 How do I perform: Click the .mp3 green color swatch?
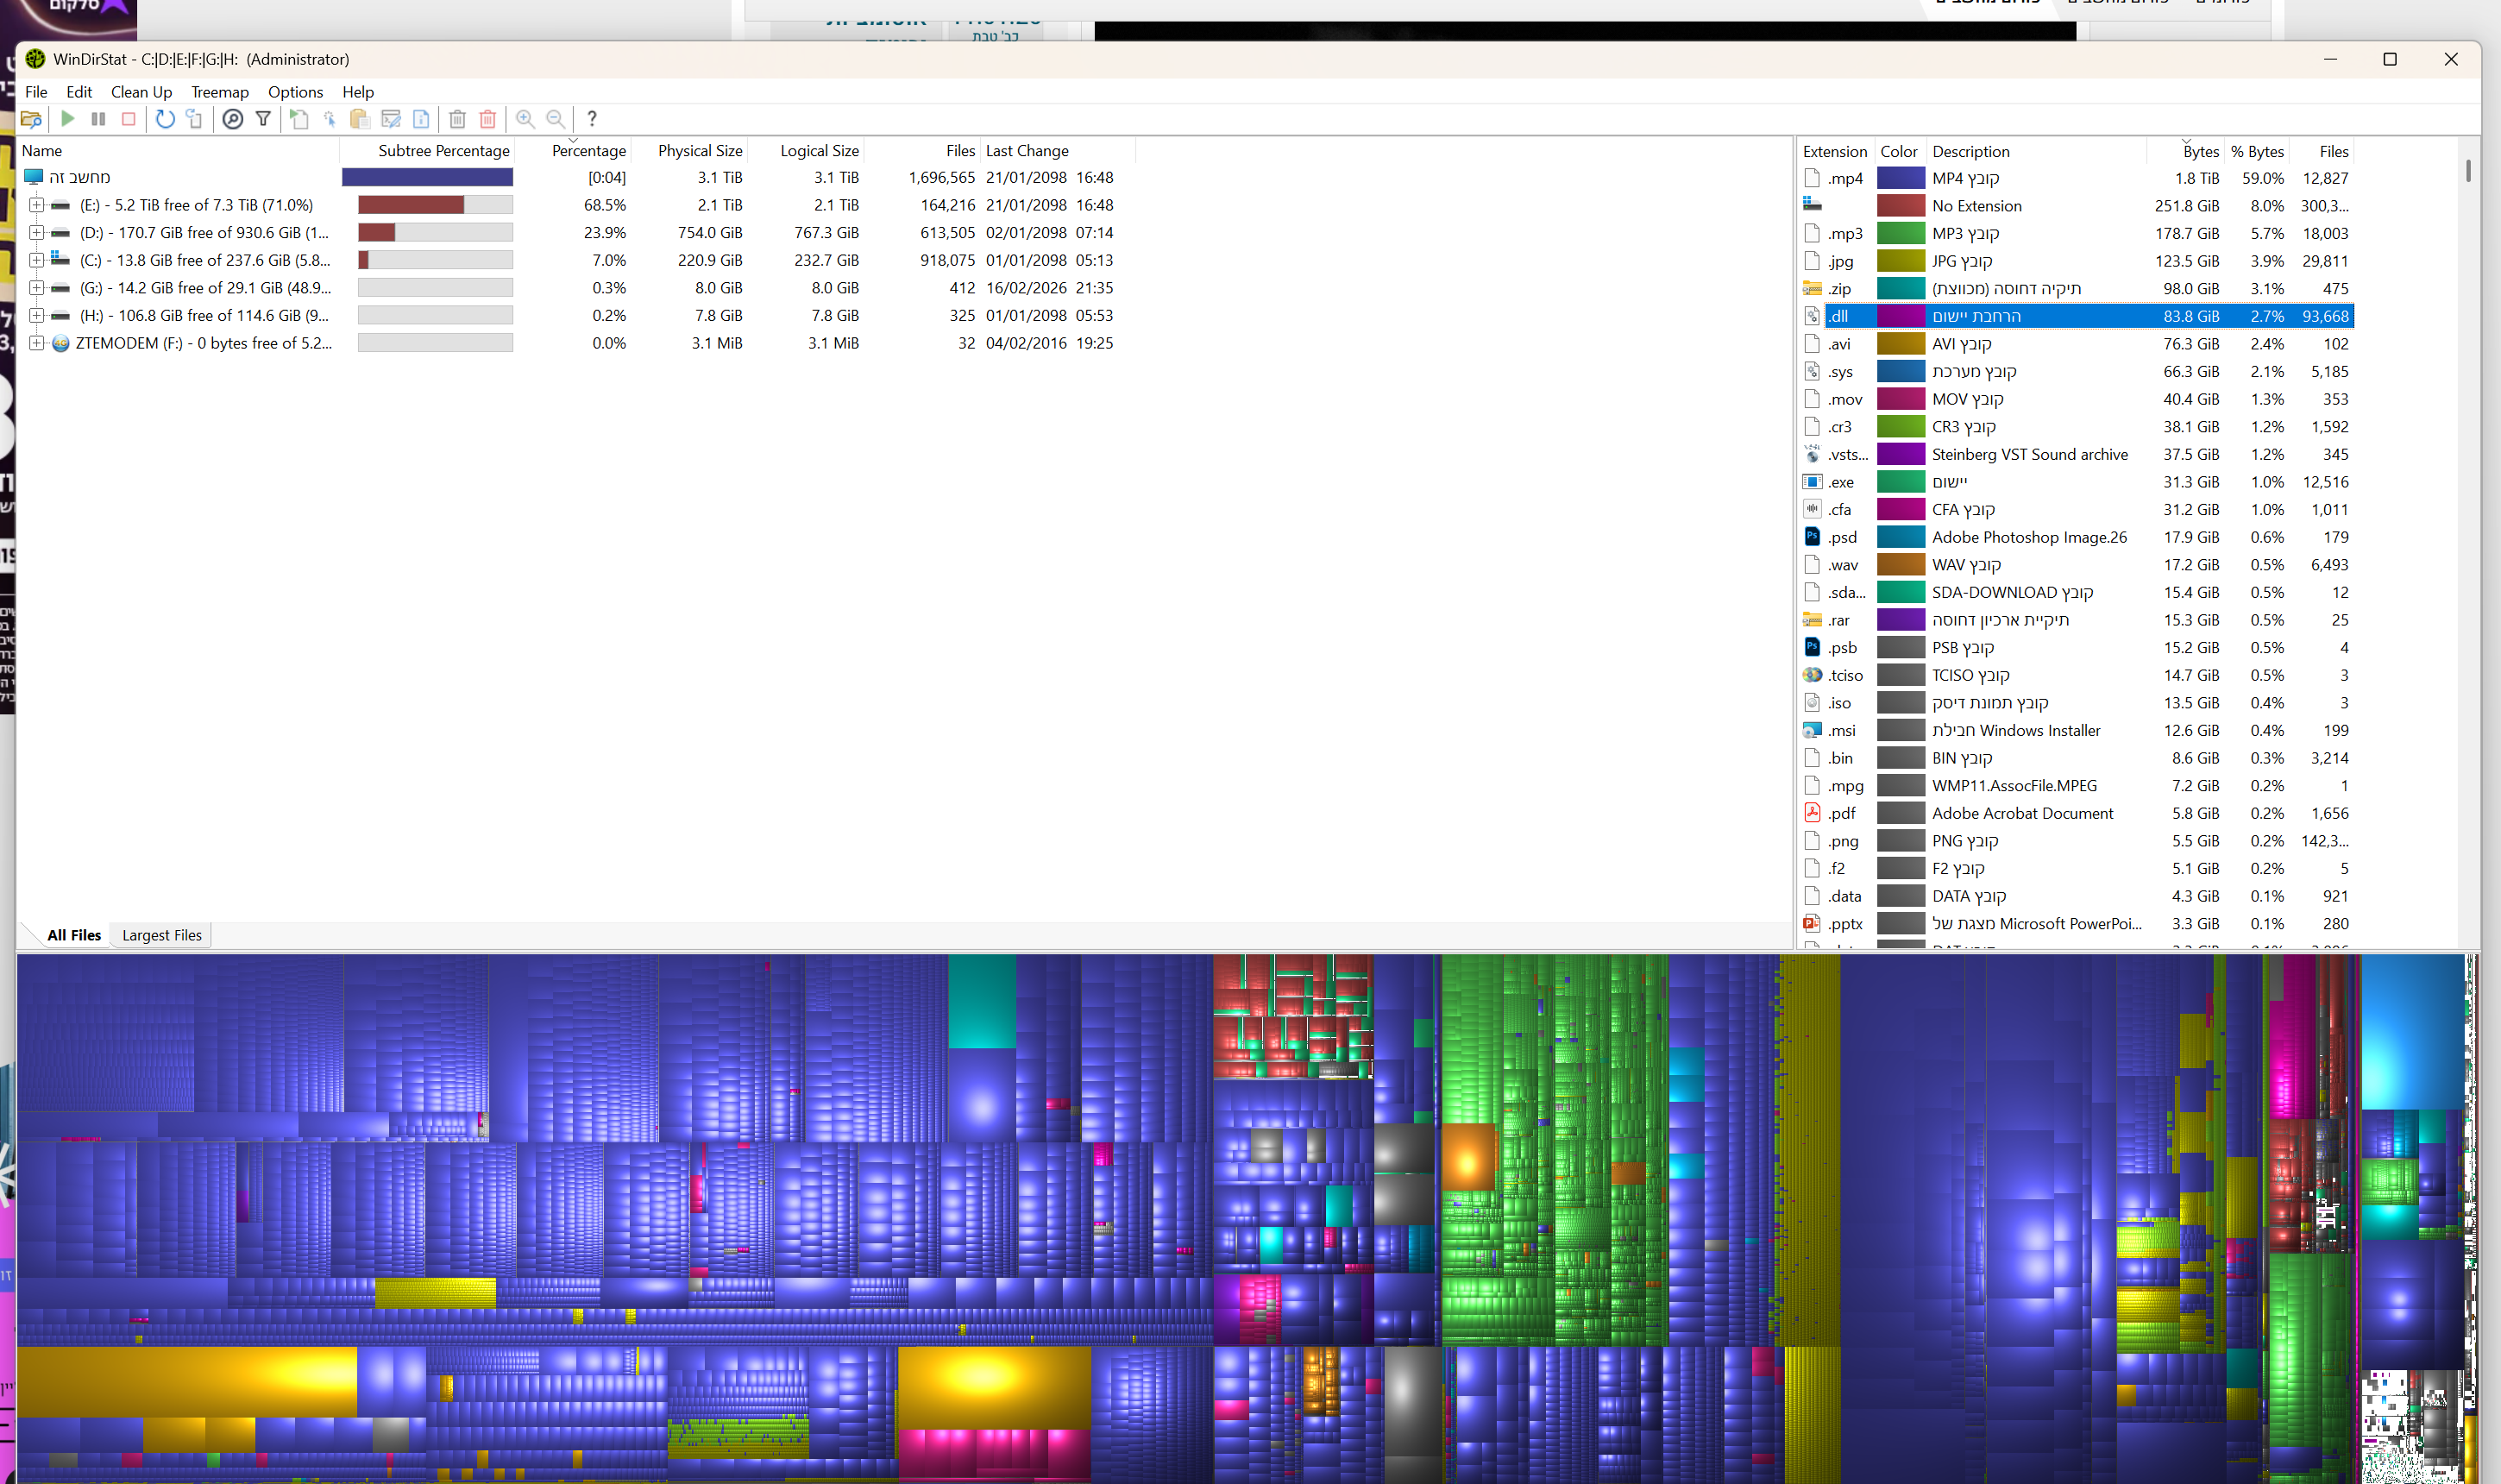pyautogui.click(x=1901, y=233)
